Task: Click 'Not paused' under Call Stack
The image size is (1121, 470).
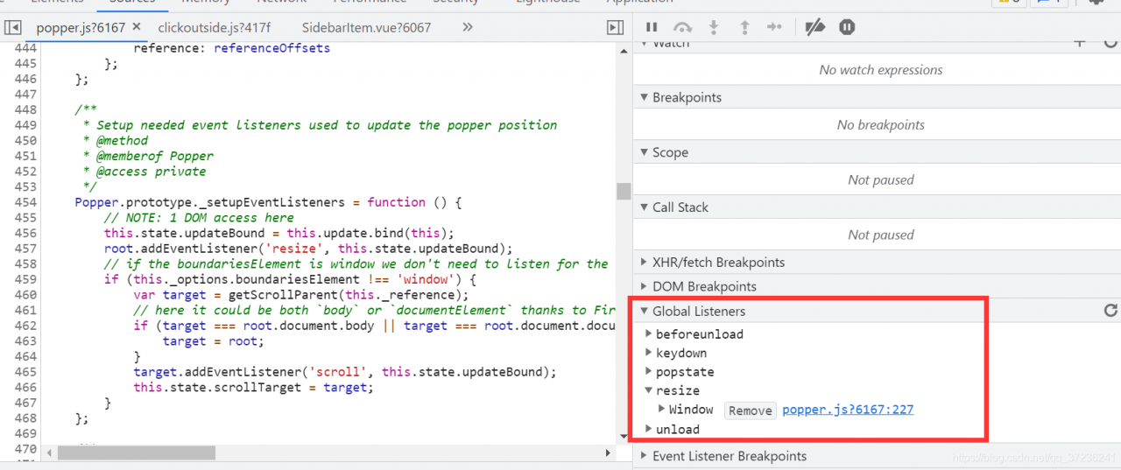Action: 881,235
